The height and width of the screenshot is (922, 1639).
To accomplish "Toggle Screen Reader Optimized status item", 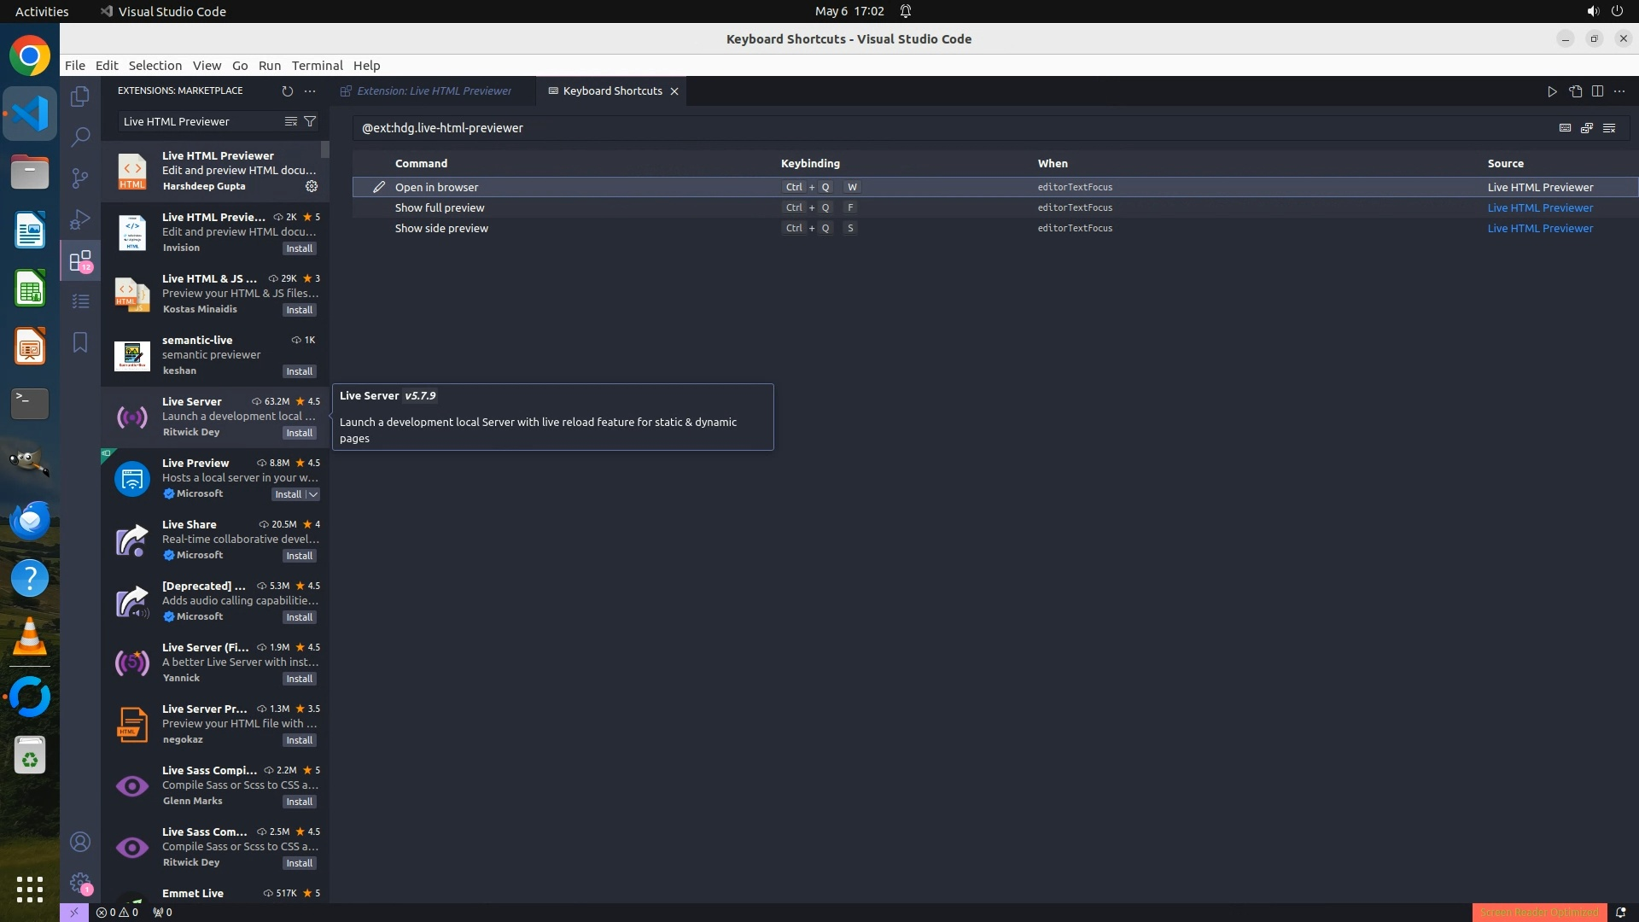I will (x=1538, y=912).
